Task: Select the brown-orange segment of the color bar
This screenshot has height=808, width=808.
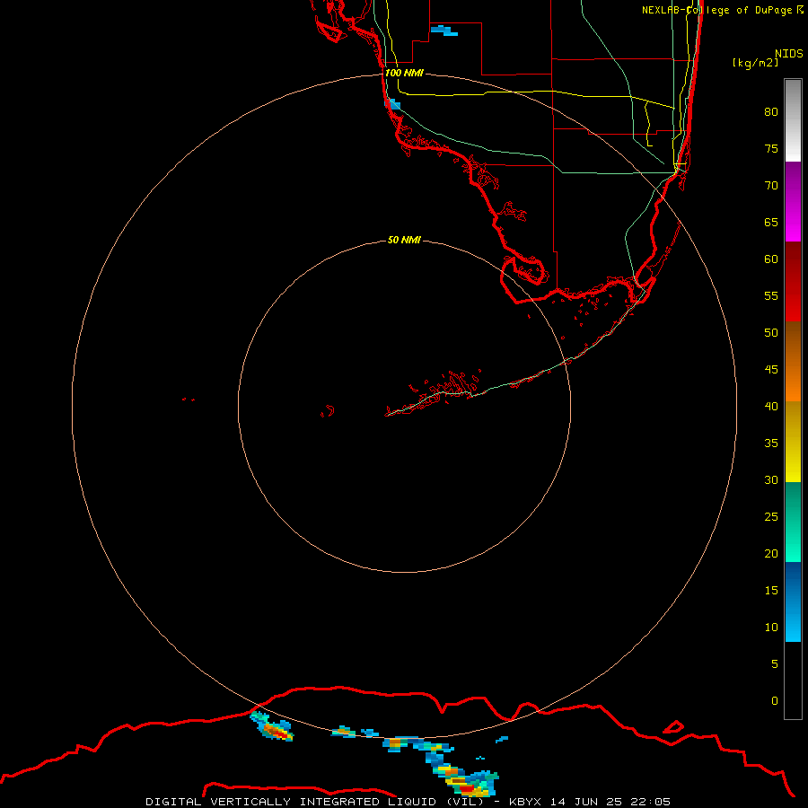Action: (x=793, y=362)
